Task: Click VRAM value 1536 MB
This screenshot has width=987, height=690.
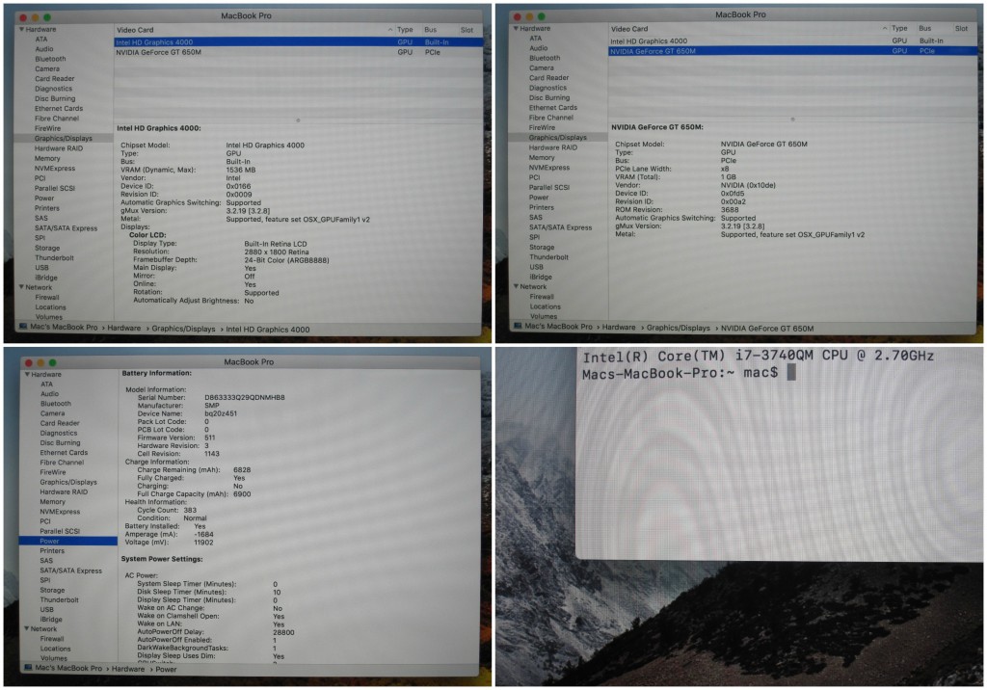Action: tap(240, 170)
